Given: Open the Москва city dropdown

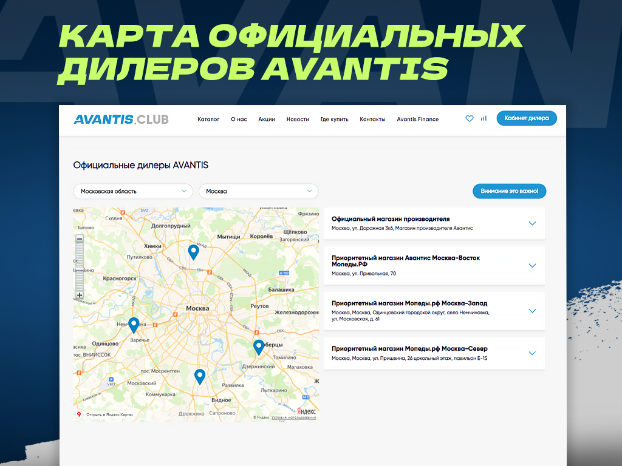Looking at the screenshot, I should 258,191.
